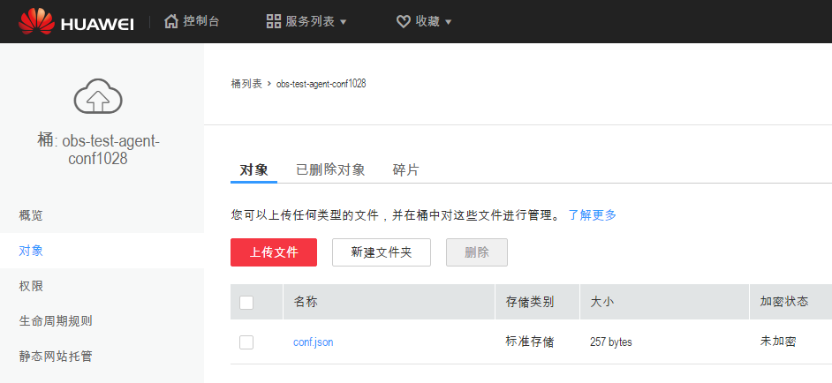832x383 pixels.
Task: Click the 新建文件夹 button
Action: tap(381, 252)
